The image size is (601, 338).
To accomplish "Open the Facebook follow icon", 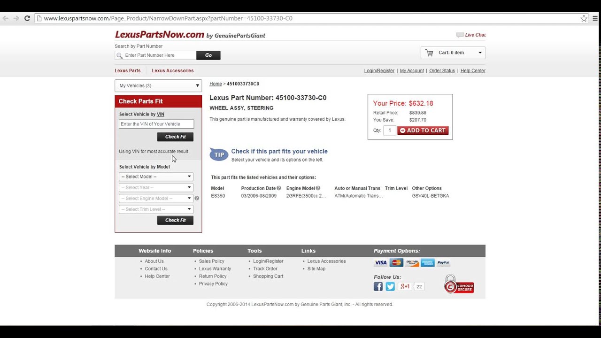I will coord(378,286).
